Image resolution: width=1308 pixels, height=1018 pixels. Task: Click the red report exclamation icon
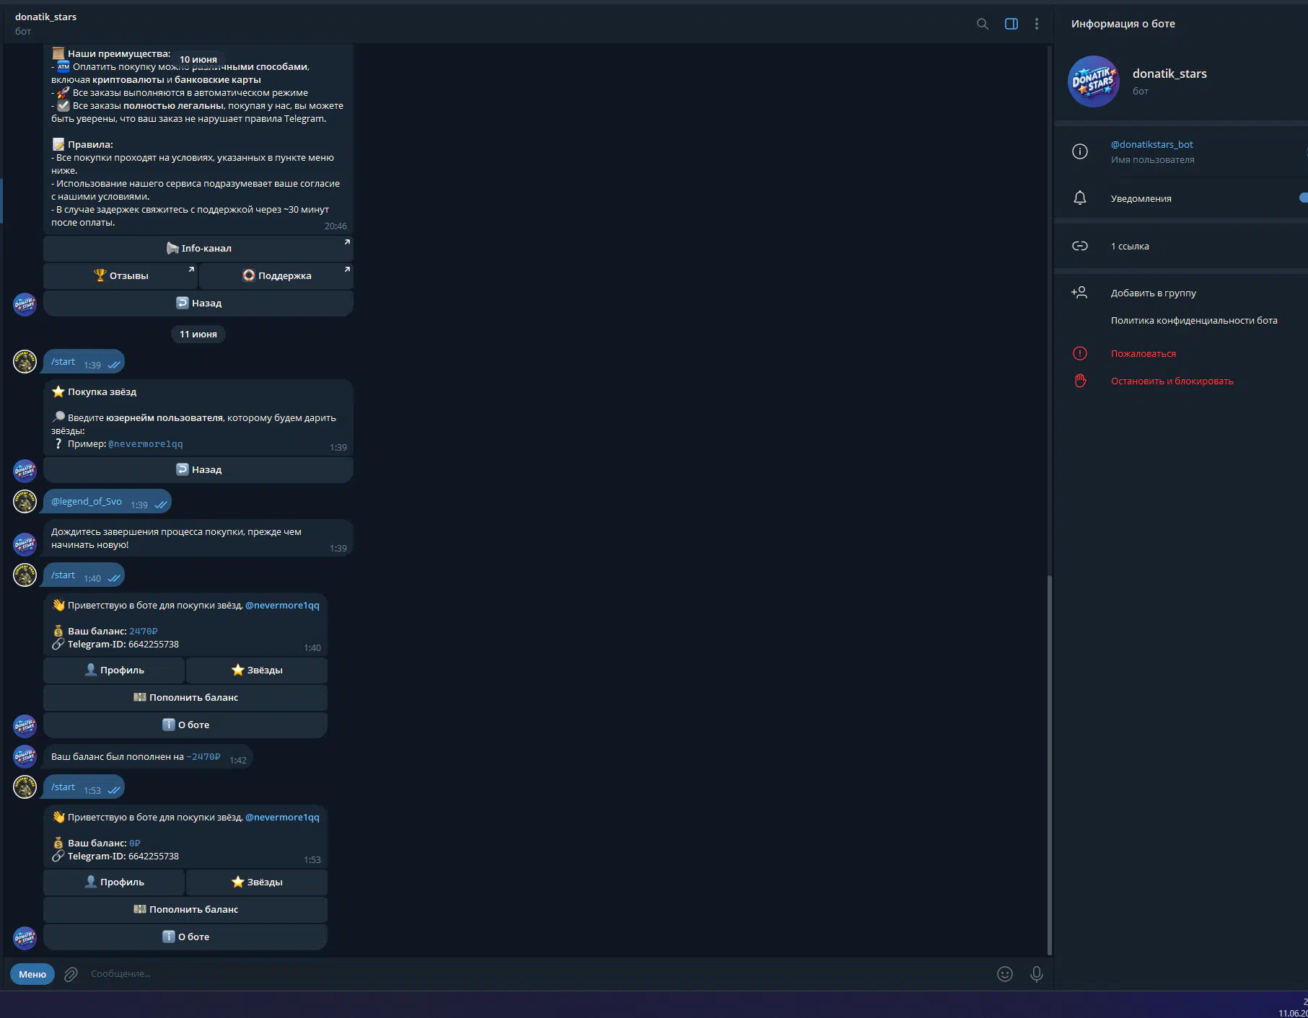1080,353
